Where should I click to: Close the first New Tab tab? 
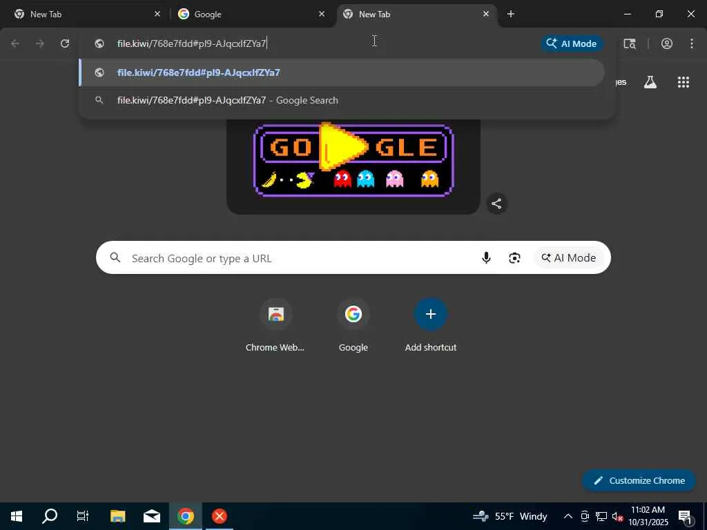[157, 14]
